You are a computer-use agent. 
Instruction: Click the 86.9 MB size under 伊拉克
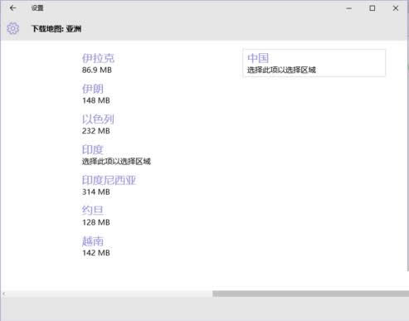tap(97, 70)
